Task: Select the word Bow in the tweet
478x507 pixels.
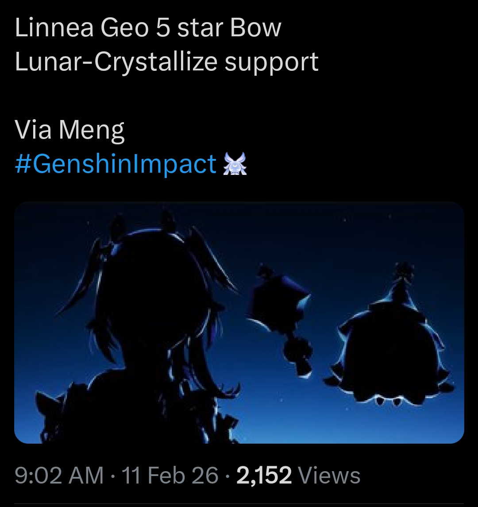Action: [x=255, y=28]
